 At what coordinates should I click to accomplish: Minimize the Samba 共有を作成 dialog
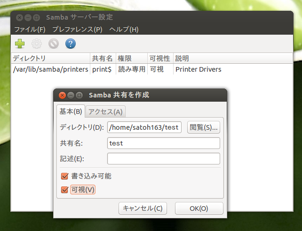point(71,95)
